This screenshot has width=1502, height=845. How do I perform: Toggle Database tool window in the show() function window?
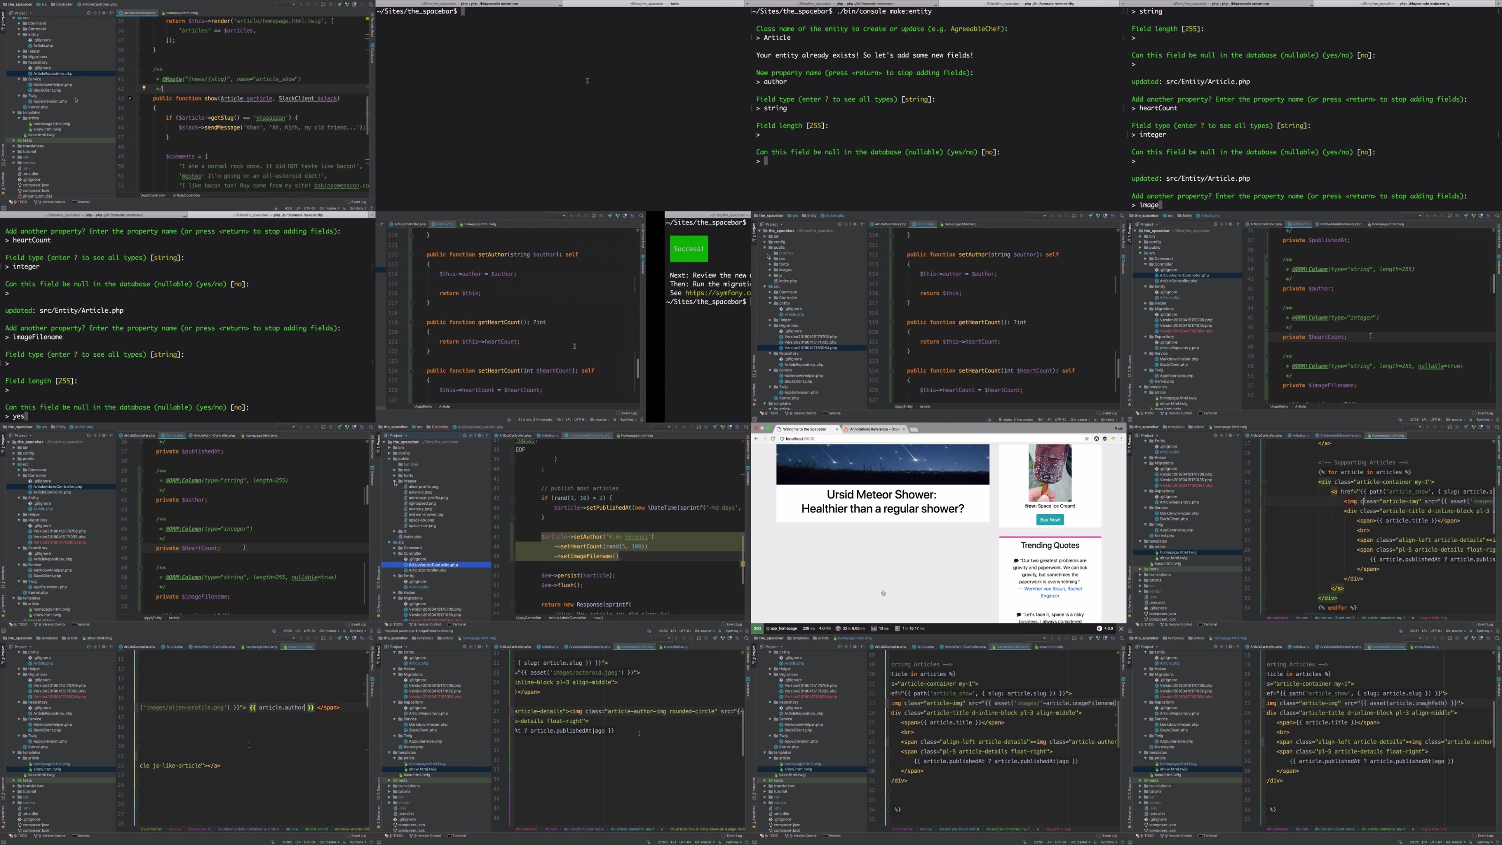tap(372, 54)
